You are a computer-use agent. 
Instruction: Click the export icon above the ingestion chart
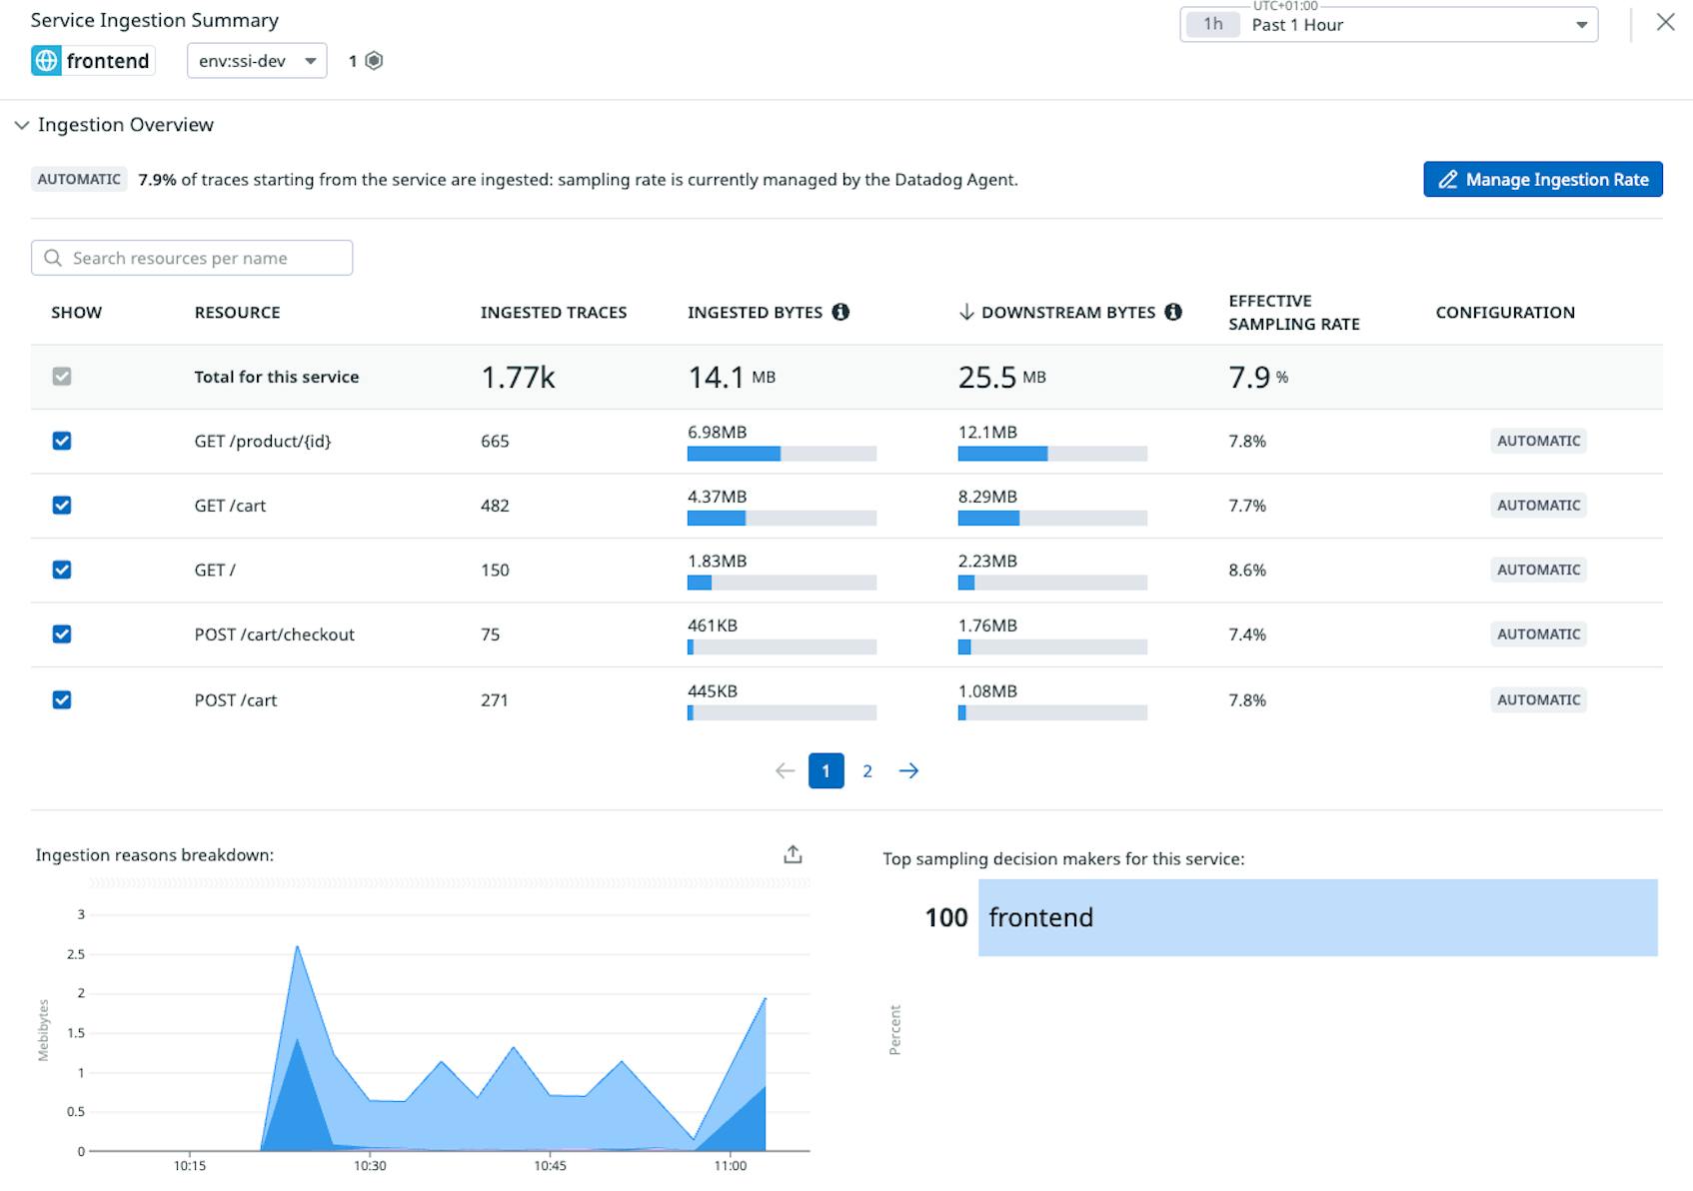coord(793,854)
